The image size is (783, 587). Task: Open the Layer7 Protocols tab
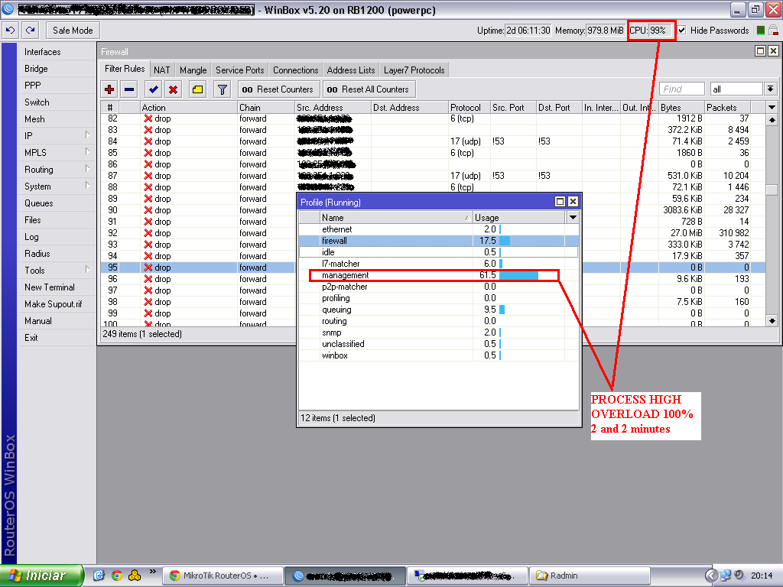point(414,70)
